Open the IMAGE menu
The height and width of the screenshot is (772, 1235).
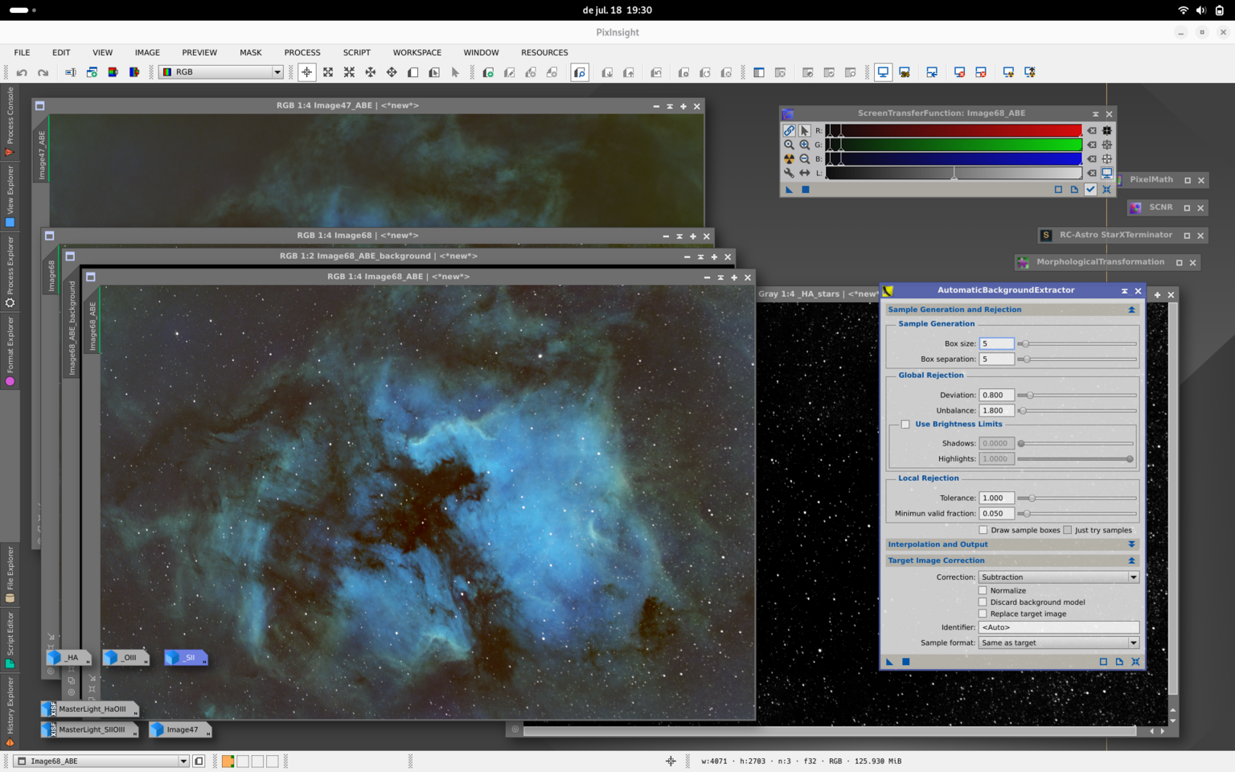click(147, 52)
